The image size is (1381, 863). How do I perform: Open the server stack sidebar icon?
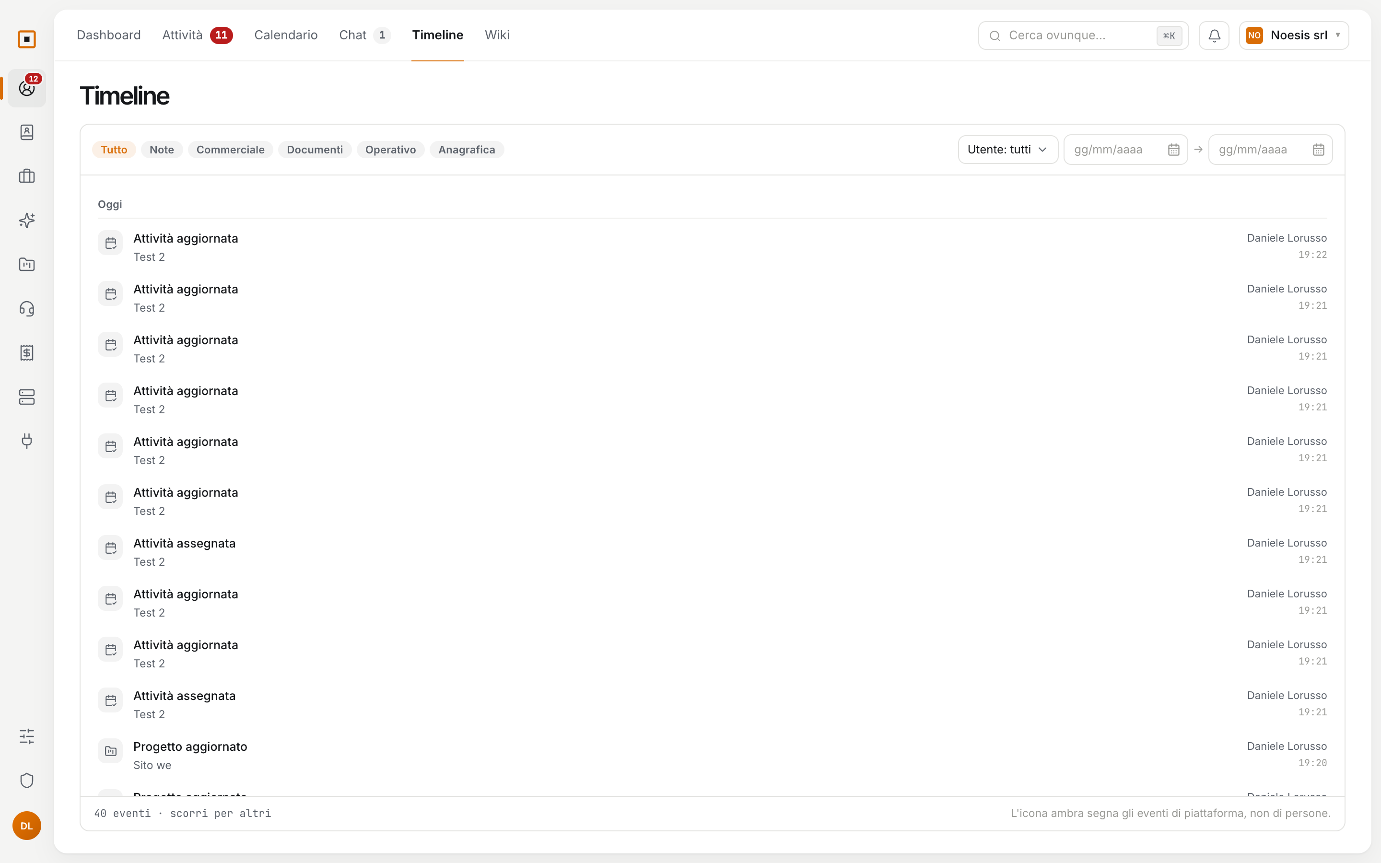27,397
